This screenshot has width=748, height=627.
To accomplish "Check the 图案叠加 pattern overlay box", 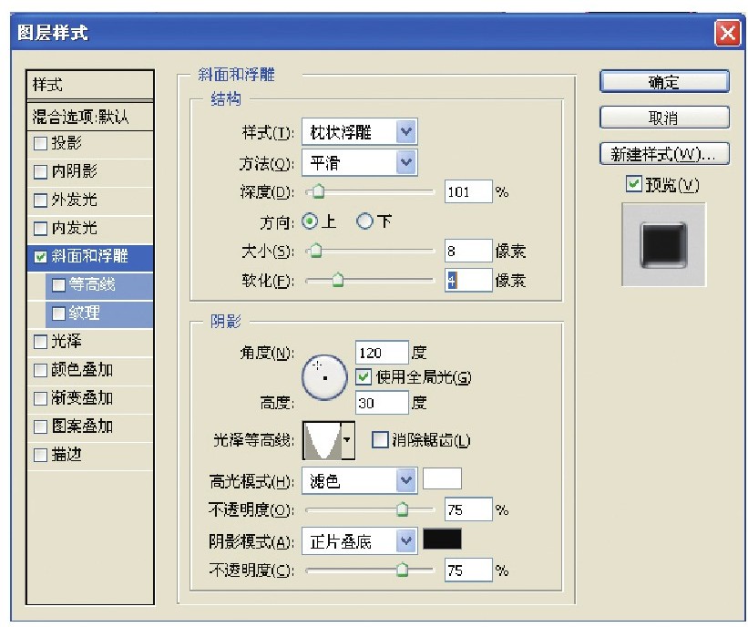I will 41,427.
